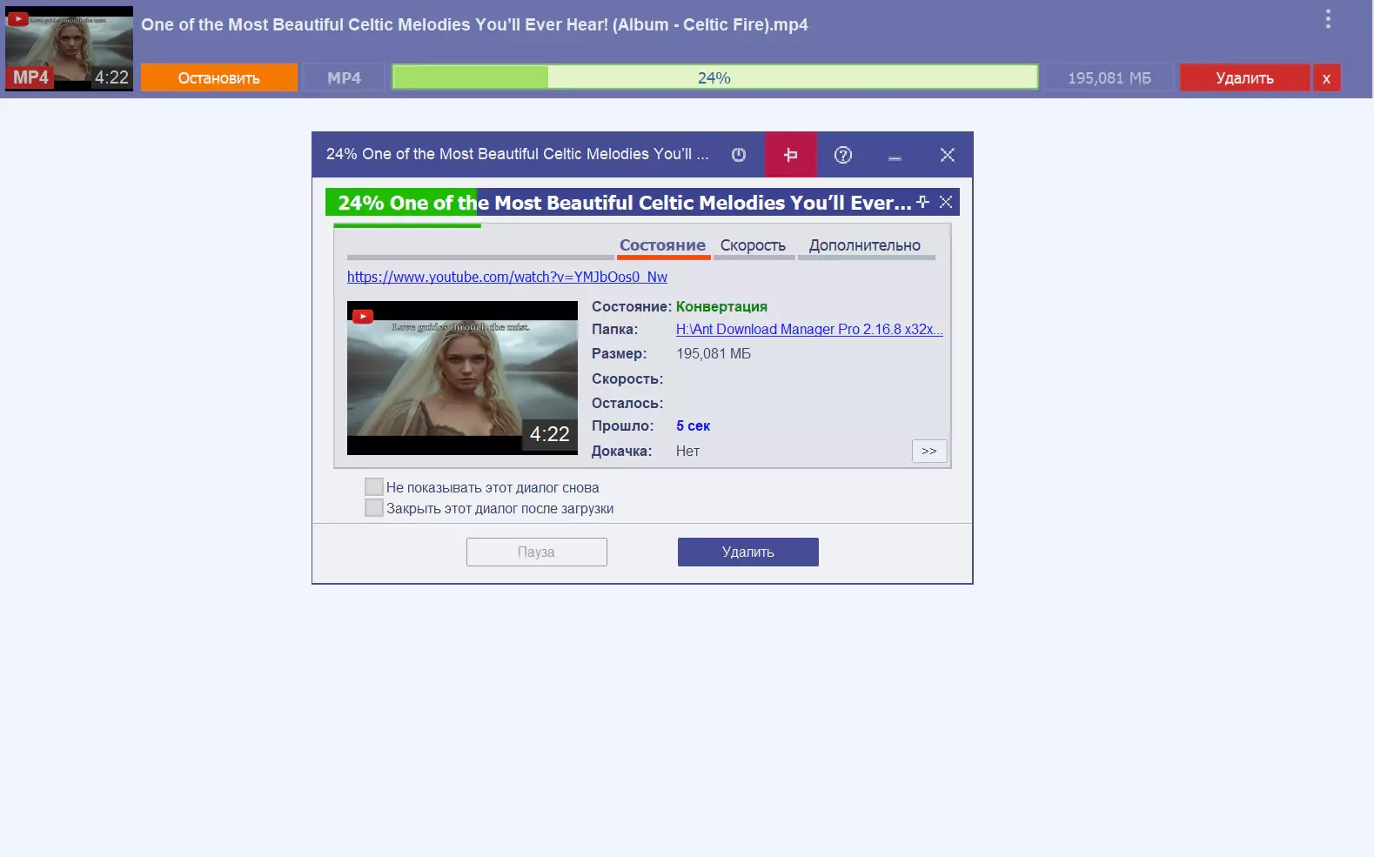Image resolution: width=1374 pixels, height=857 pixels.
Task: Close the green header title bar
Action: tap(946, 202)
